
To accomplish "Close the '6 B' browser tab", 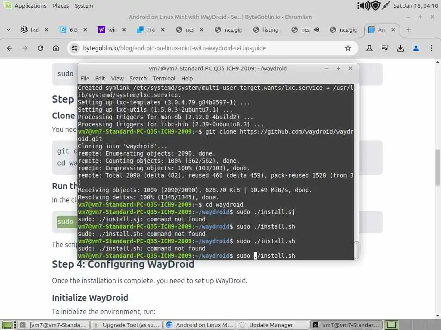I will (85, 30).
